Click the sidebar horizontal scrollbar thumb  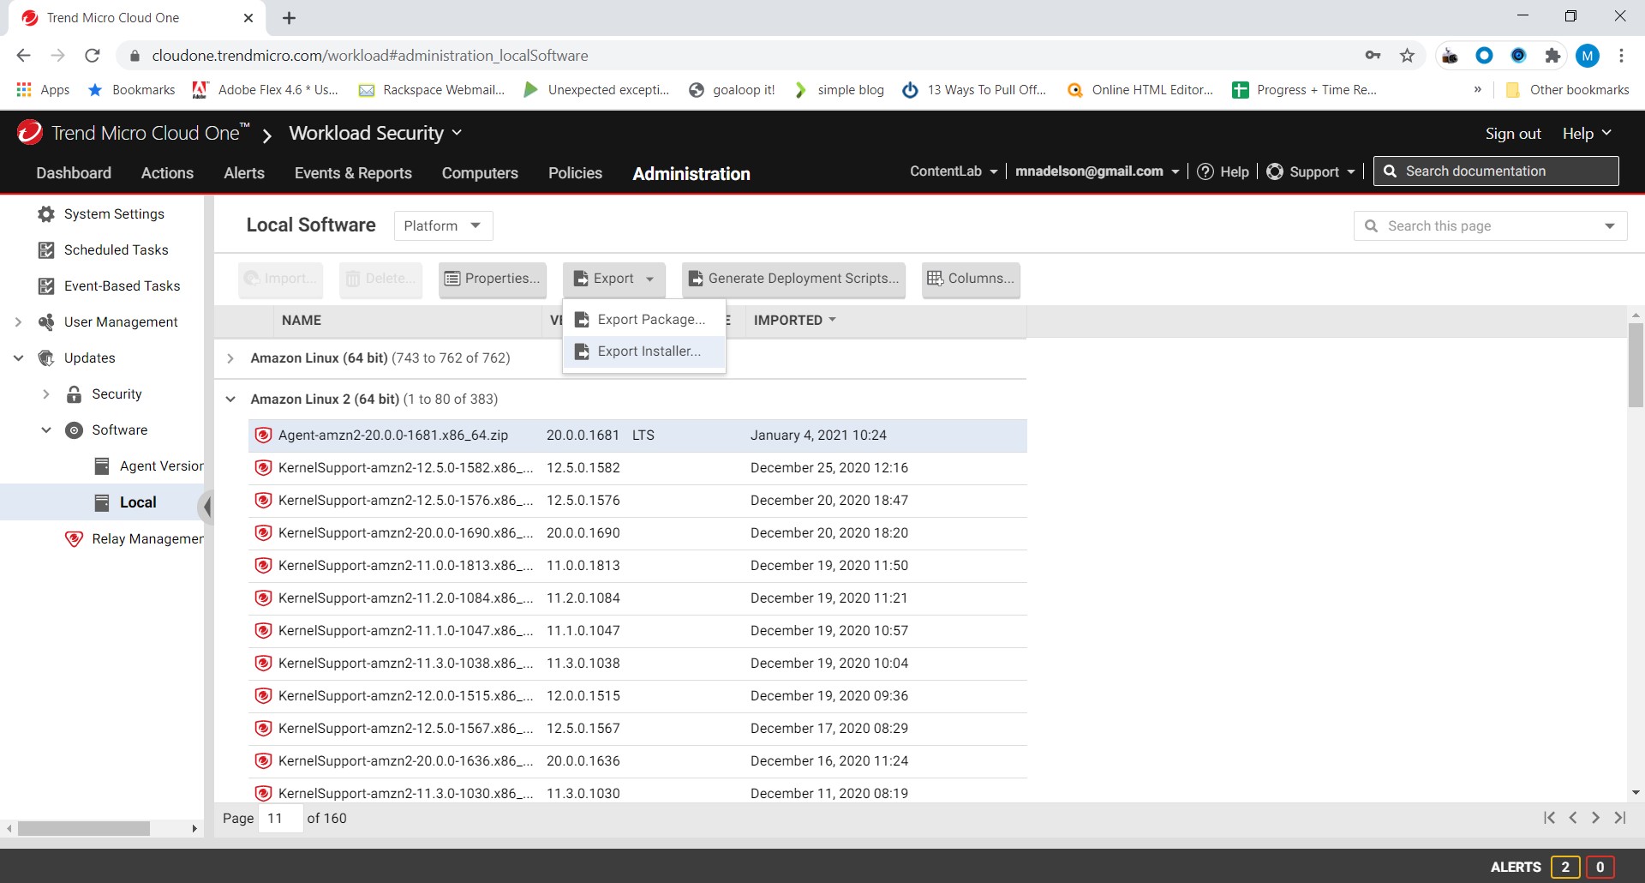tap(83, 829)
